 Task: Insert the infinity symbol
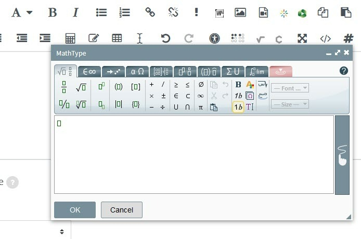(x=201, y=96)
